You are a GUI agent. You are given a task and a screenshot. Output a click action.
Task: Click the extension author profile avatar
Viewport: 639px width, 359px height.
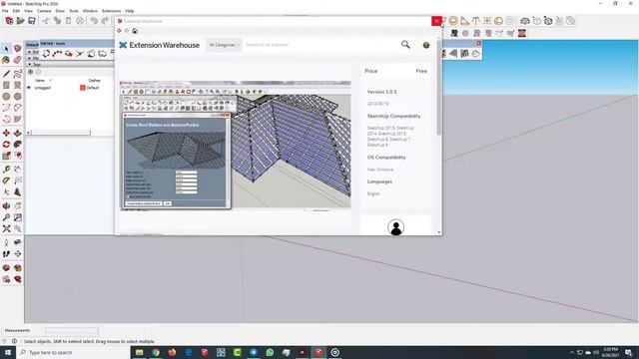pyautogui.click(x=395, y=227)
